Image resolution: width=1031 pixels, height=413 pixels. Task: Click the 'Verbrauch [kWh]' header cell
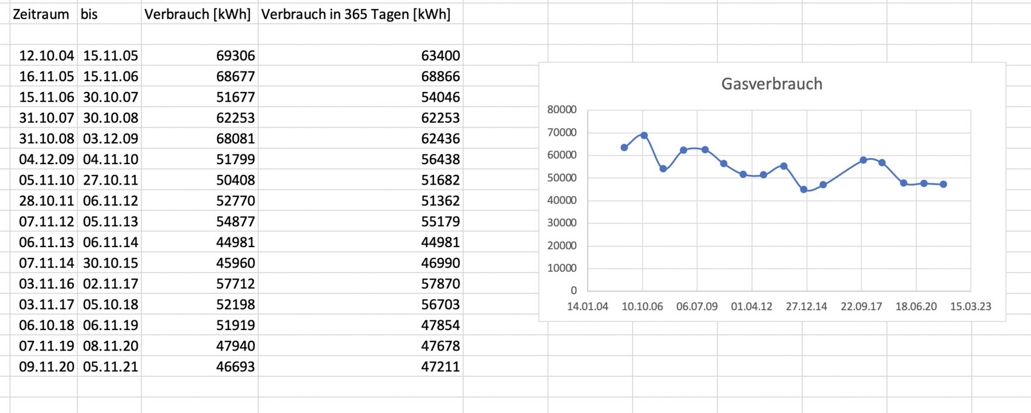click(198, 15)
